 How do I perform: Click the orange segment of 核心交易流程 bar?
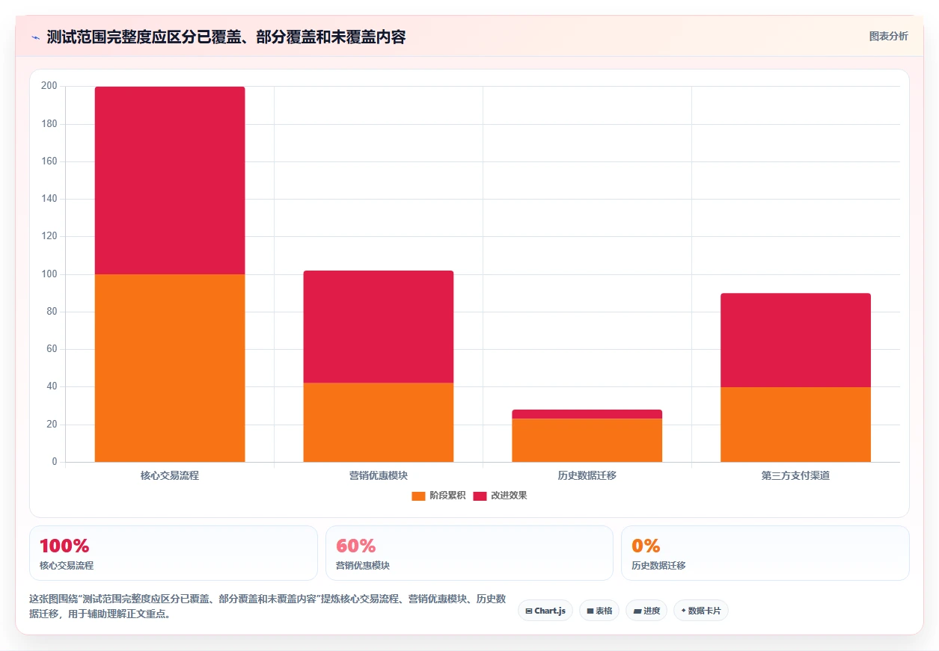click(170, 368)
